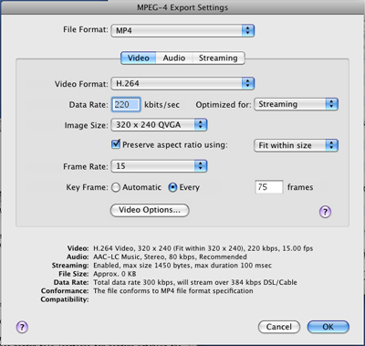Open the Optimized for Streaming dropdown
Screen dimensions: 365x346
[296, 104]
